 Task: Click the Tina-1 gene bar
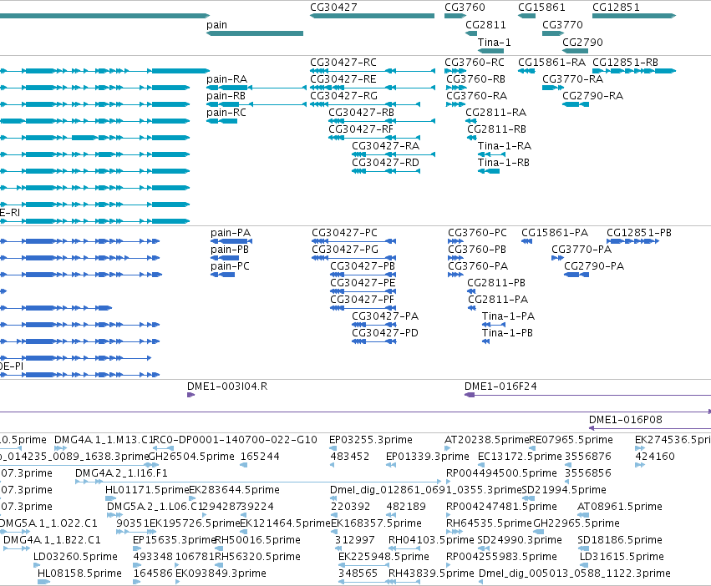click(490, 51)
